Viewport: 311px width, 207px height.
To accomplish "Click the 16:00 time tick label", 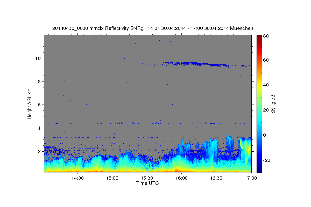I will [x=182, y=178].
